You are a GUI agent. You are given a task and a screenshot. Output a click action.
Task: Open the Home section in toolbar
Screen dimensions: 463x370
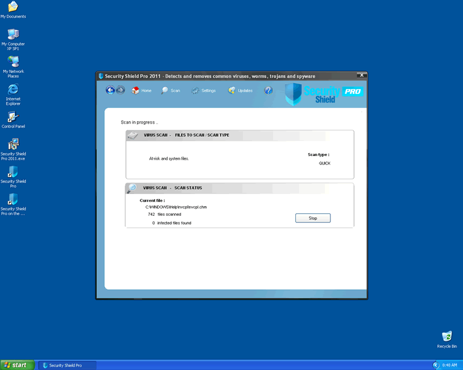pyautogui.click(x=141, y=90)
